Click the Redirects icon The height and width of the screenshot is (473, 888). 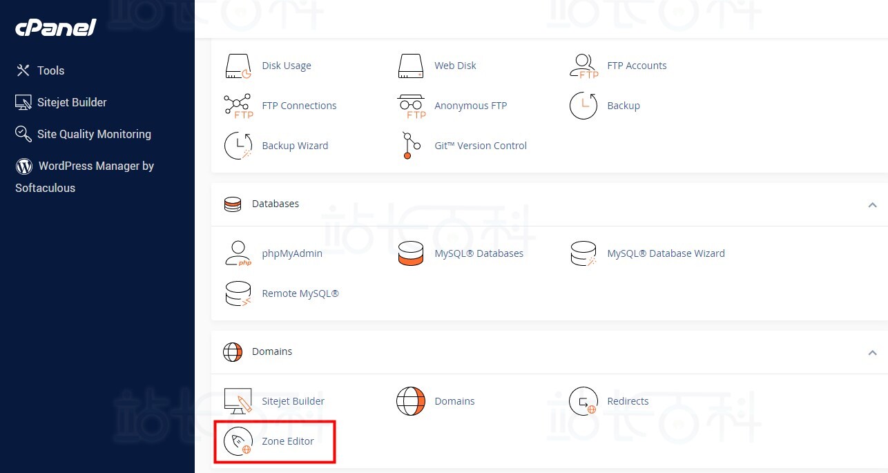pos(583,401)
